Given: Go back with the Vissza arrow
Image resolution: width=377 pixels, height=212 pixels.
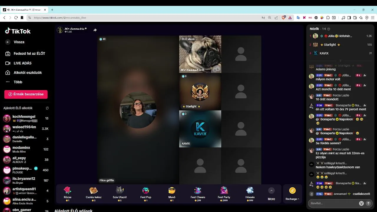Looking at the screenshot, I should coord(8,42).
